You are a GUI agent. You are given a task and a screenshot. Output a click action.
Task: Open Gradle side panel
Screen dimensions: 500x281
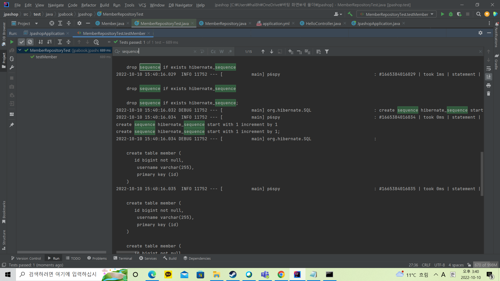(496, 62)
